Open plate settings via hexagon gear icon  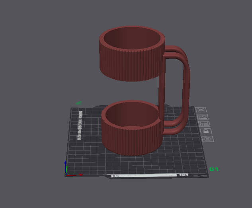point(208,139)
